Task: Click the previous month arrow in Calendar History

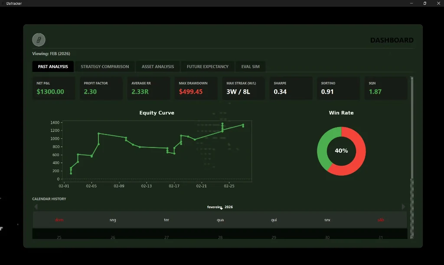Action: [36, 206]
